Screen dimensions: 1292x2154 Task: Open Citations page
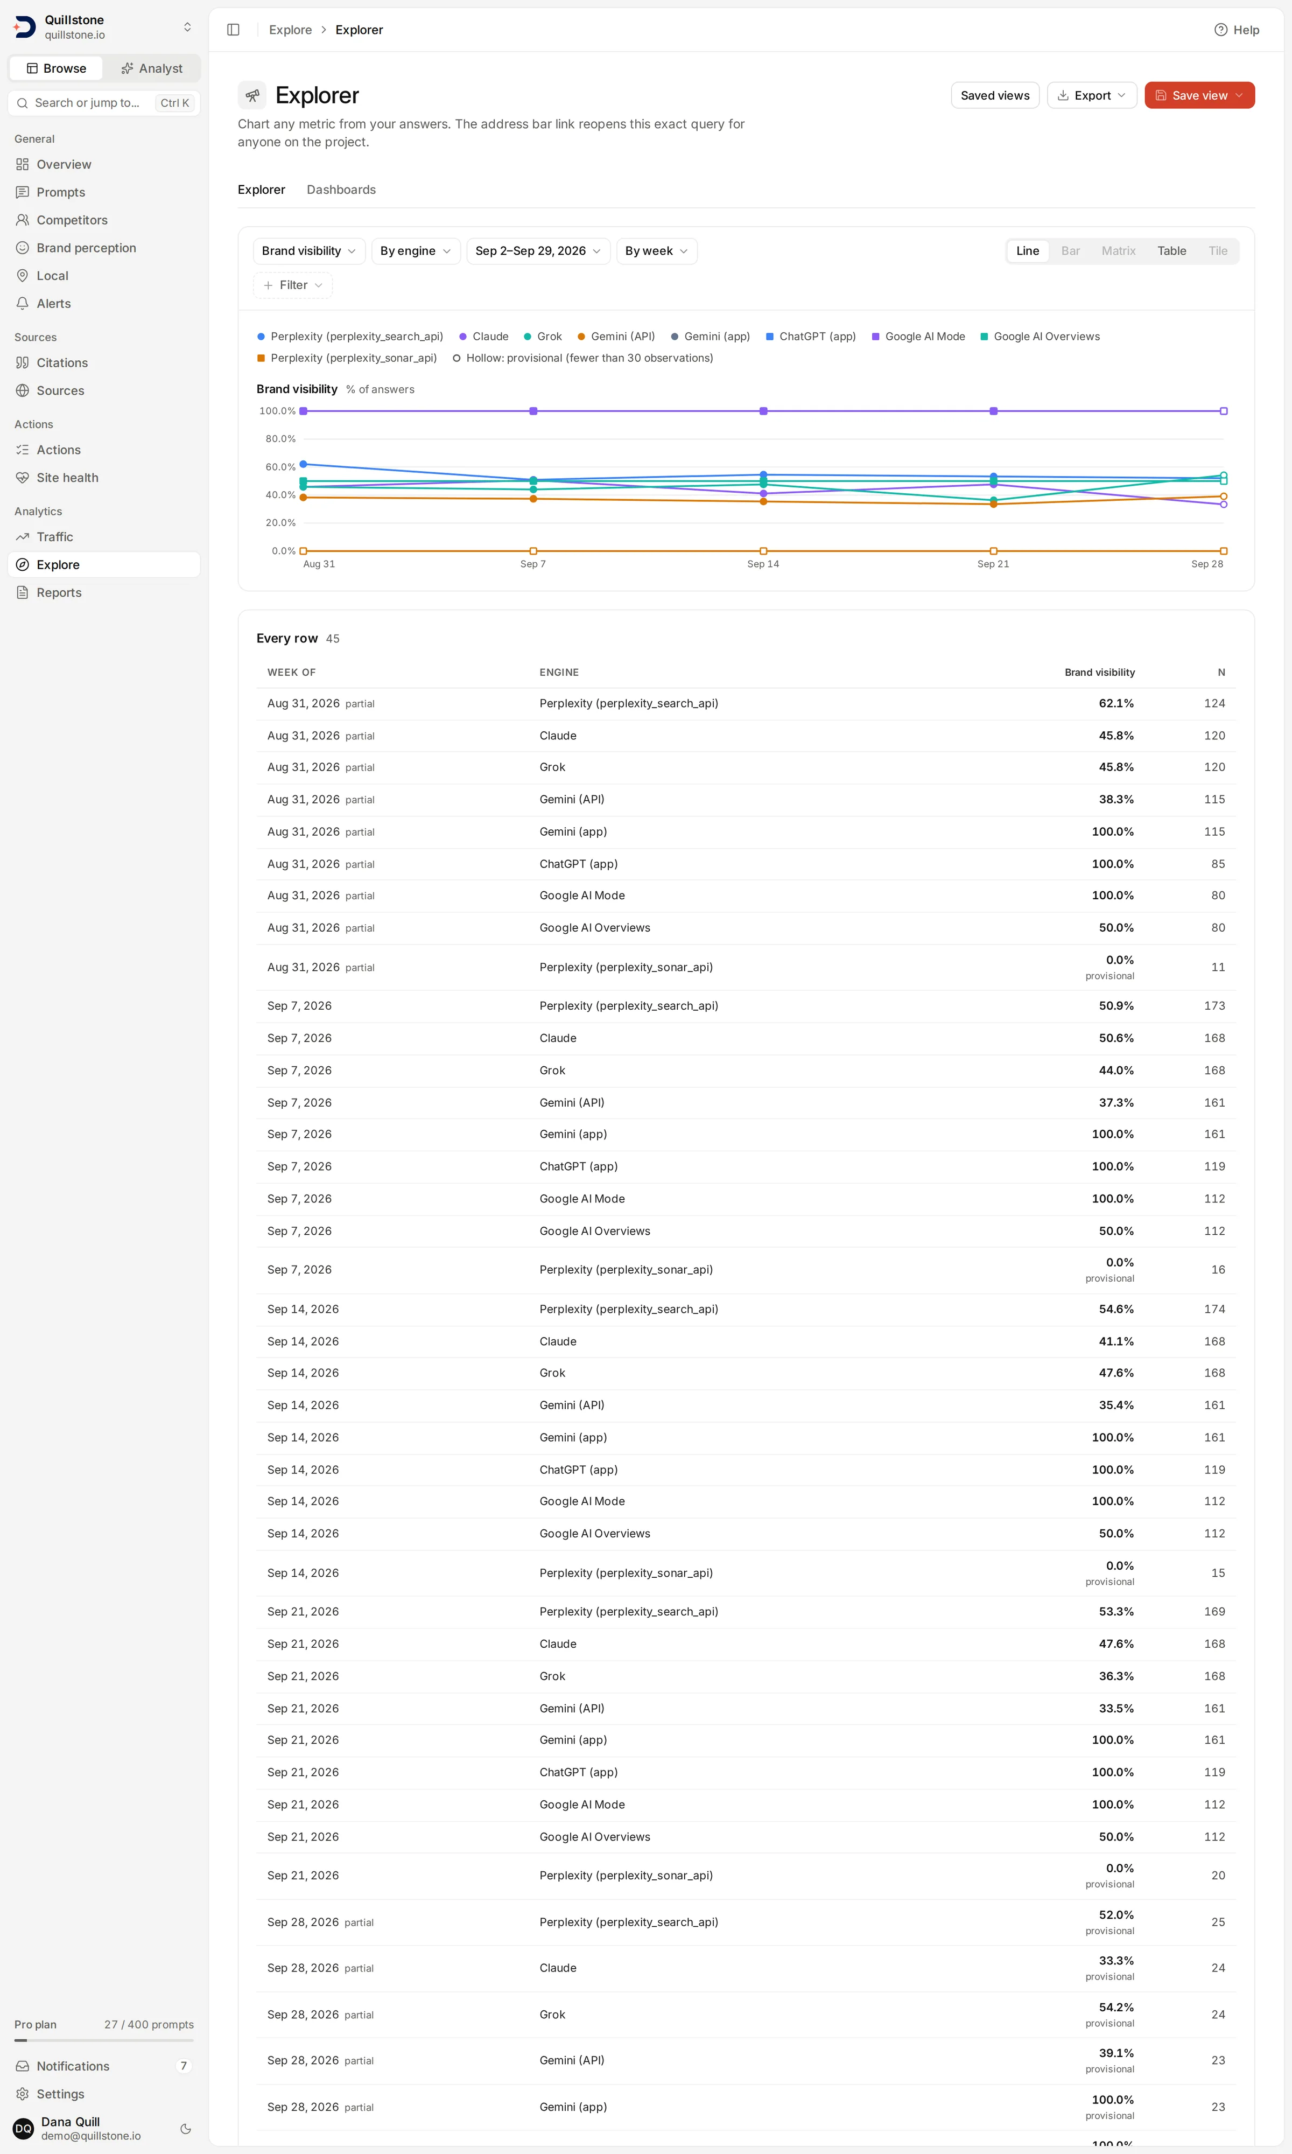pos(103,363)
